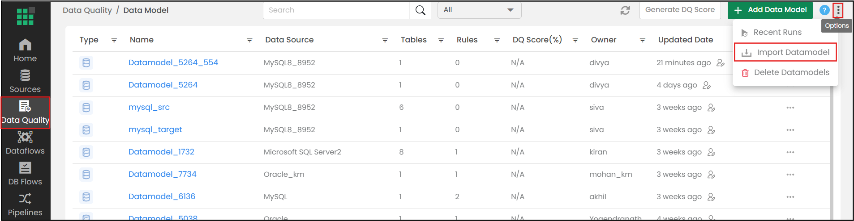The image size is (854, 221).
Task: Click the share icon on the mysql_src row
Action: (x=711, y=108)
